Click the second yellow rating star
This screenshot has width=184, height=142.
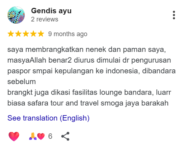[18, 34]
